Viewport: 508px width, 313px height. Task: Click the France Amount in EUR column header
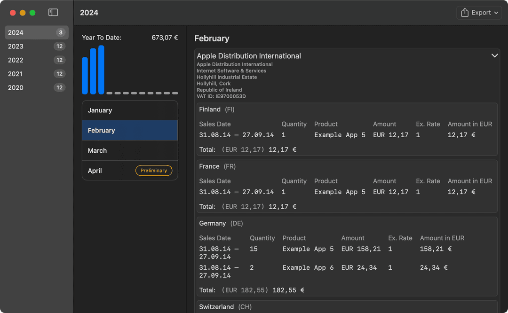point(470,181)
